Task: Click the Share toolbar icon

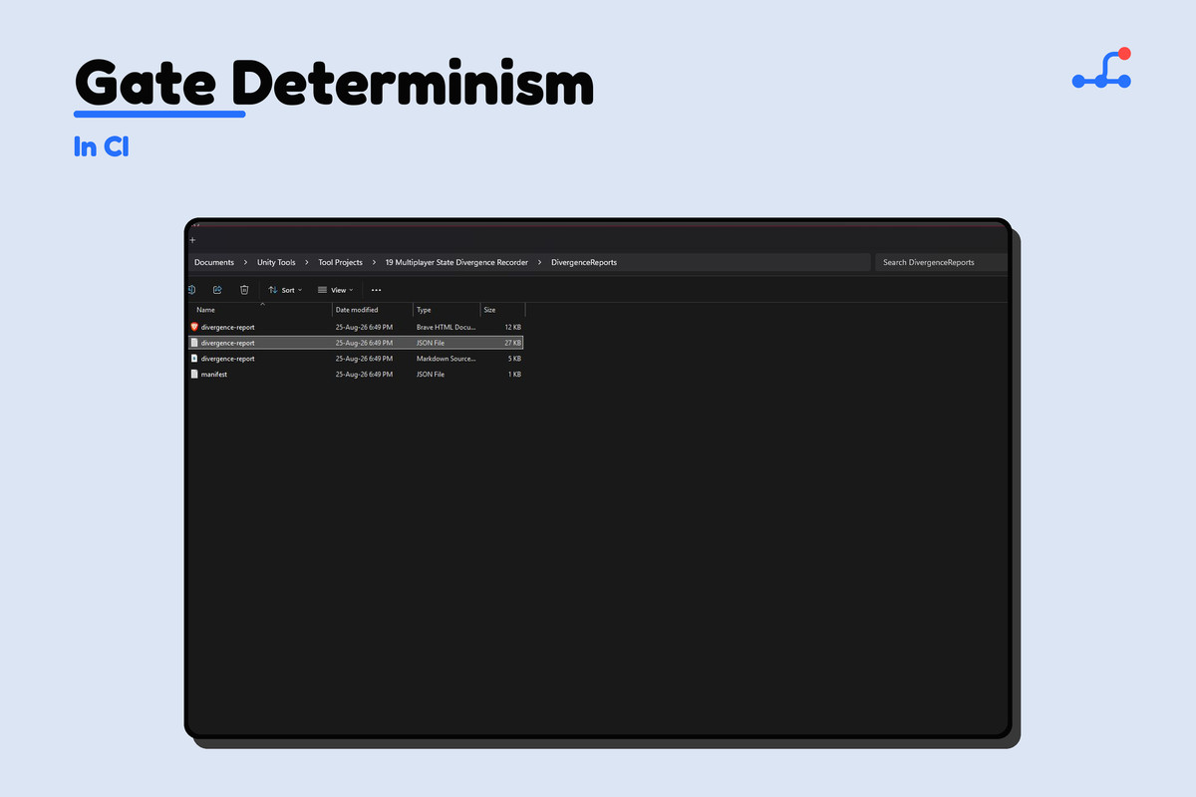Action: click(217, 290)
